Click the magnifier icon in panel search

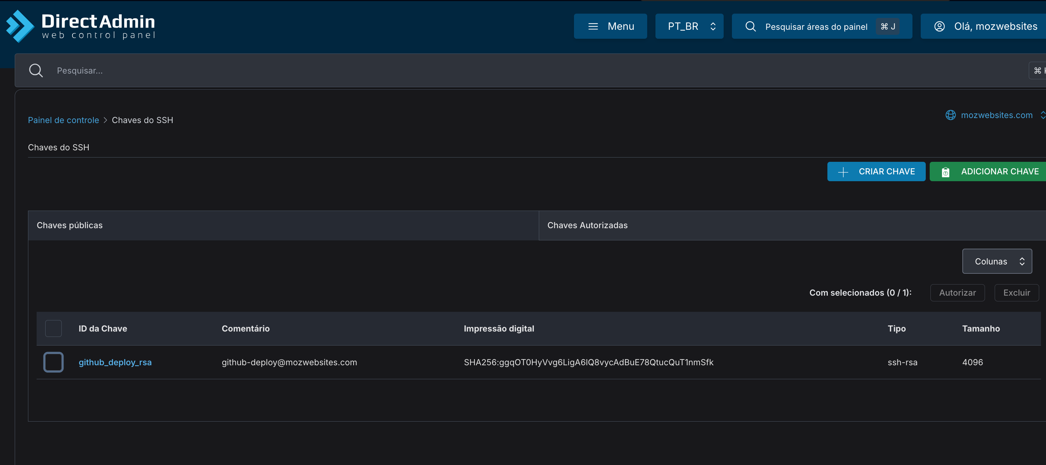(x=750, y=27)
